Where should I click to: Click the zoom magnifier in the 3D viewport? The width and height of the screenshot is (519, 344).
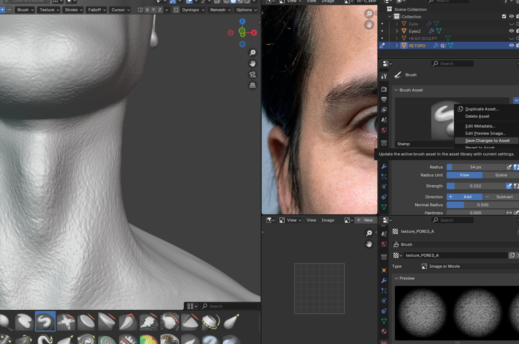(253, 53)
